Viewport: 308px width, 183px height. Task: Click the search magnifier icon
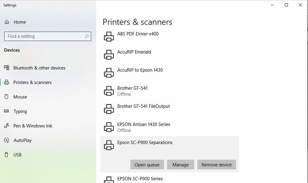(86, 36)
